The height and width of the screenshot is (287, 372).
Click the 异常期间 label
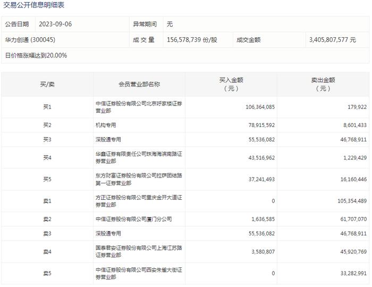click(145, 24)
